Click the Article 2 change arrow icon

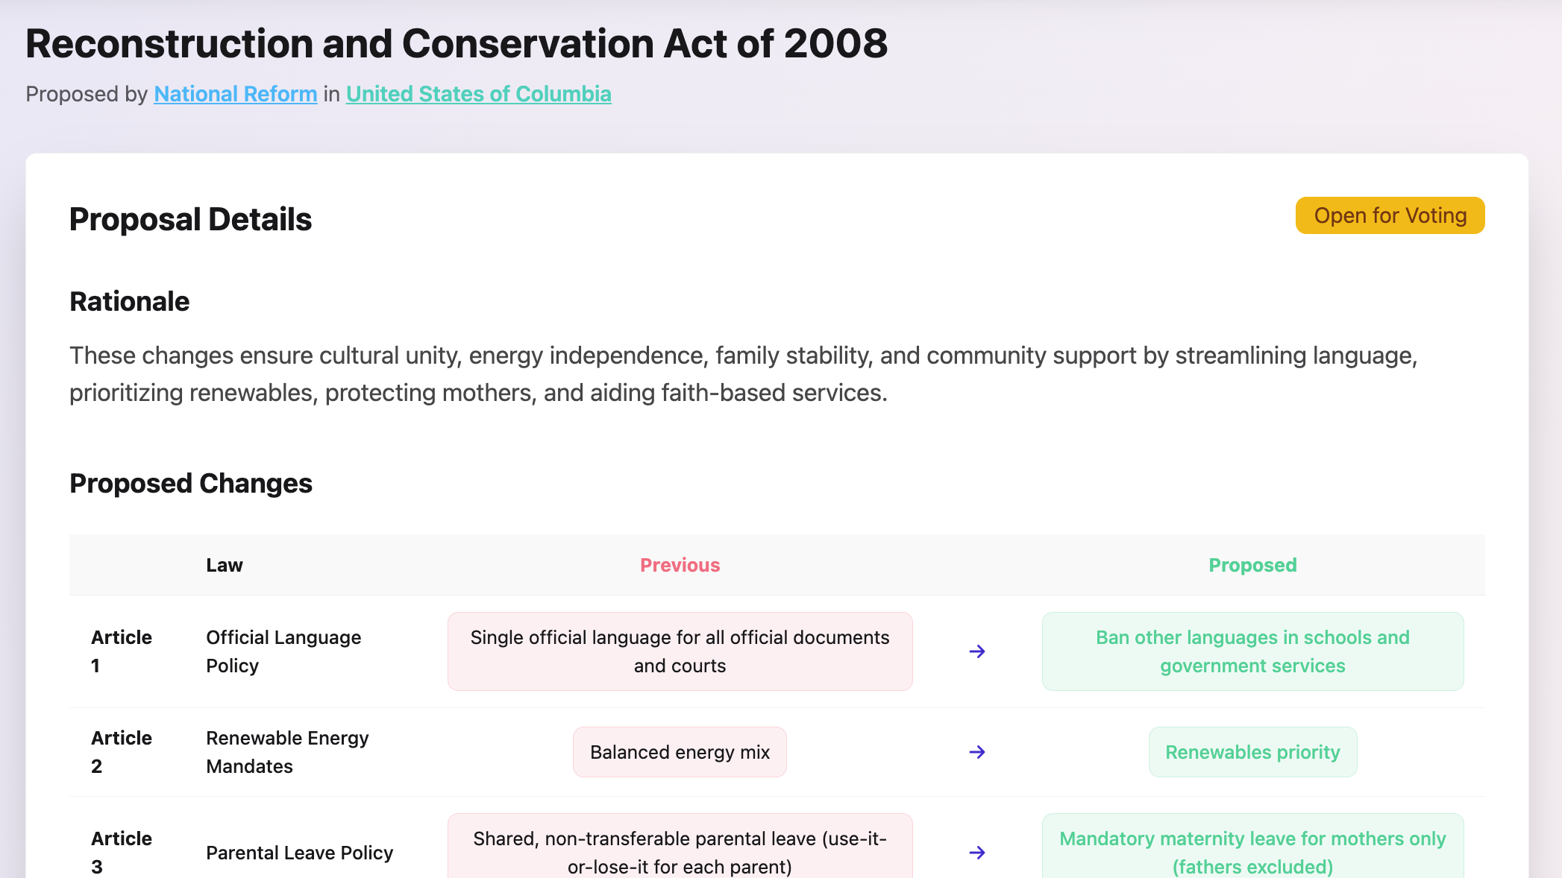click(x=977, y=752)
